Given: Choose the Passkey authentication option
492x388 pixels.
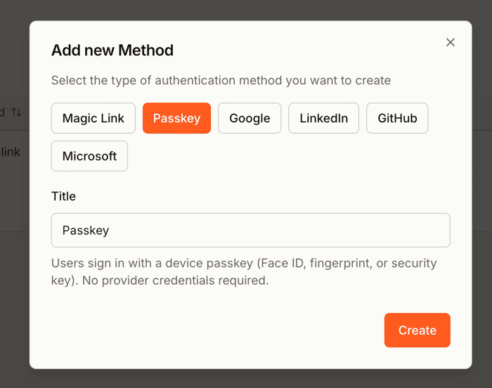Looking at the screenshot, I should [x=176, y=118].
